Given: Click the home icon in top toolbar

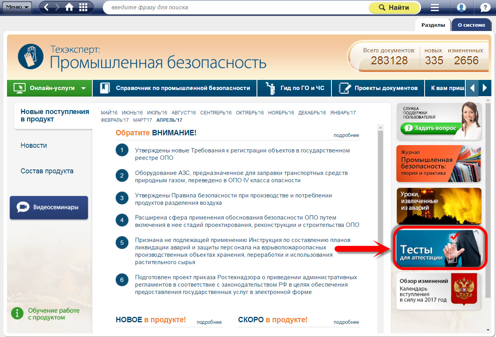Looking at the screenshot, I should 69,7.
